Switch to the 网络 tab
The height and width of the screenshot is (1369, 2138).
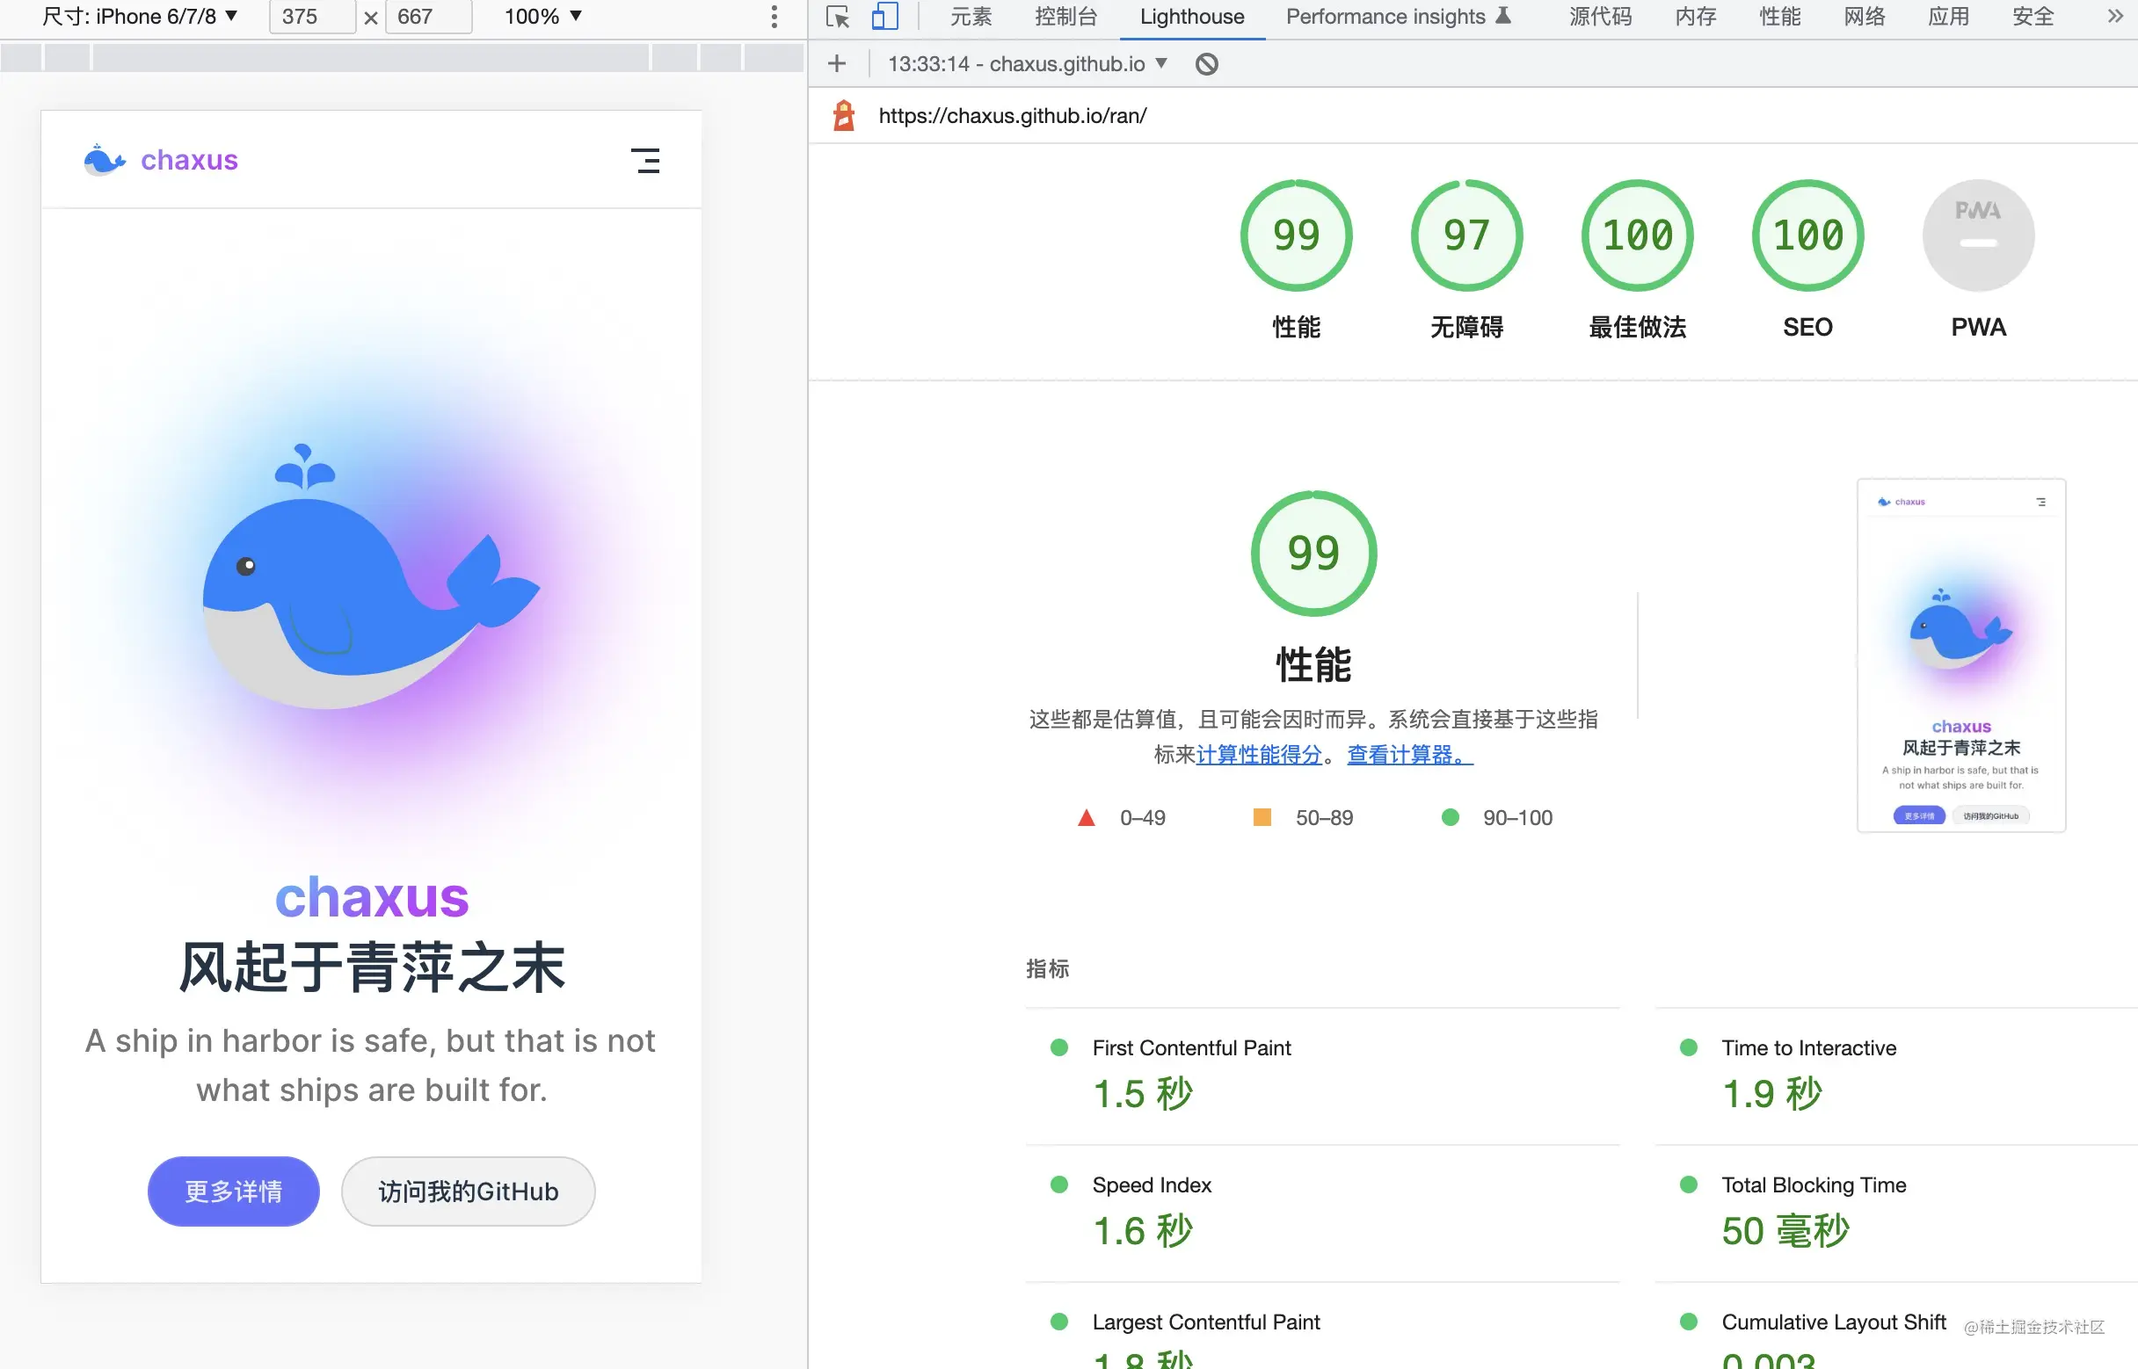[1863, 17]
